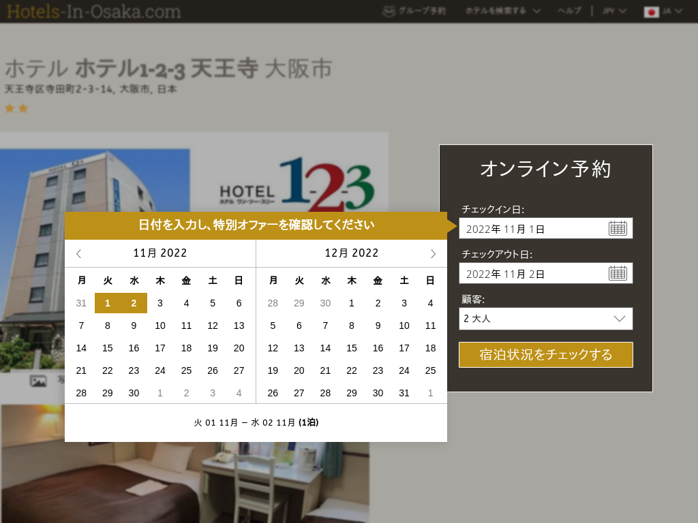Screen dimensions: 698x523
Task: Open the hotel building exterior photo
Action: point(95,260)
